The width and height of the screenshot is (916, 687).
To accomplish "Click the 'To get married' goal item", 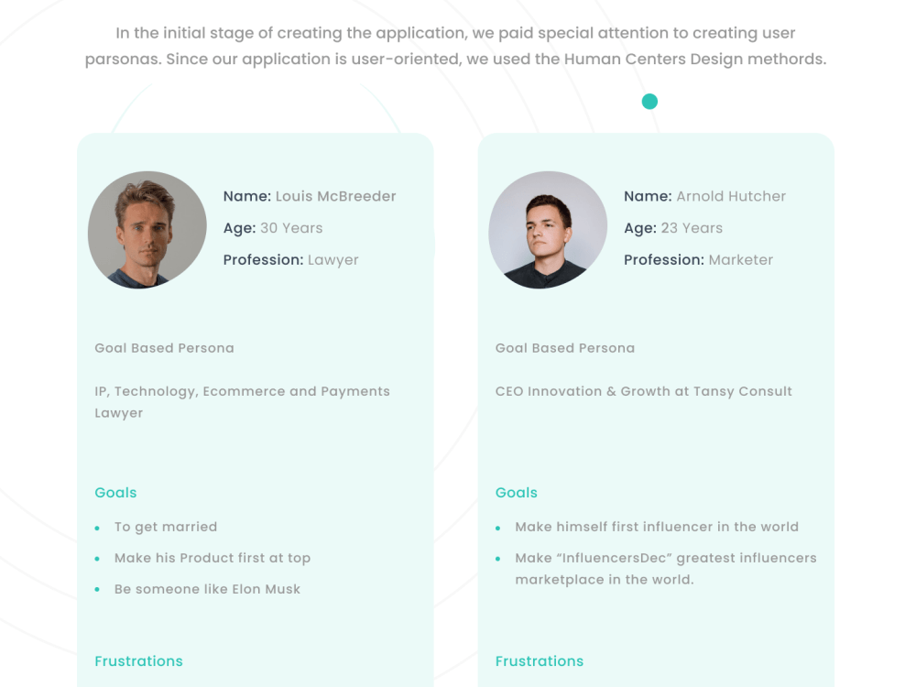I will point(166,527).
